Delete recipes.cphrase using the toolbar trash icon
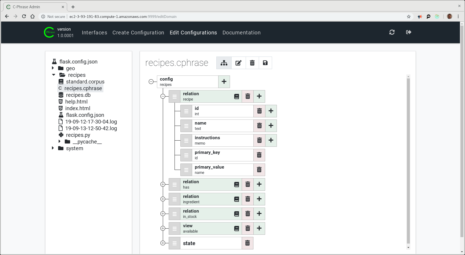This screenshot has height=255, width=465. click(252, 63)
